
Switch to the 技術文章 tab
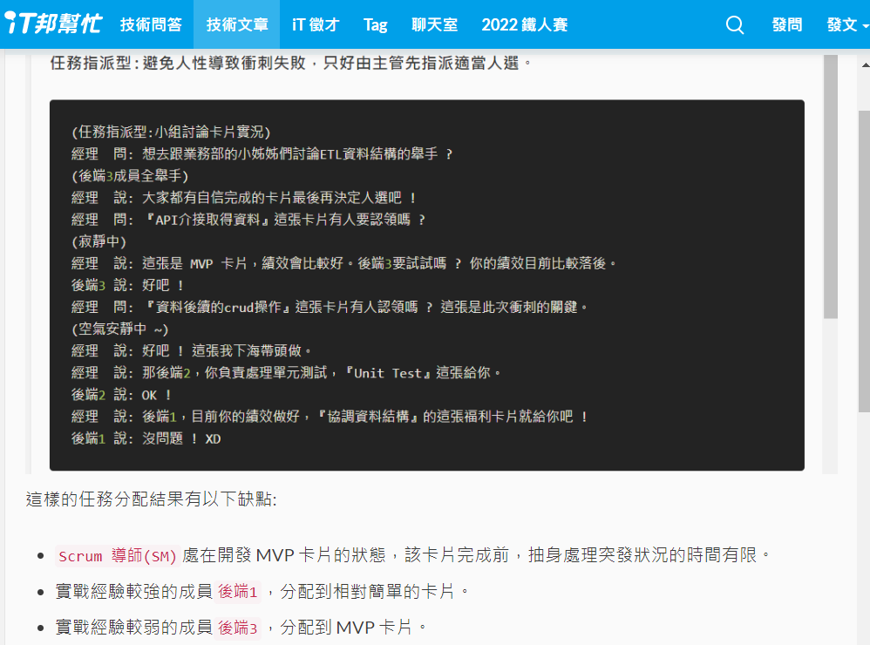coord(237,24)
